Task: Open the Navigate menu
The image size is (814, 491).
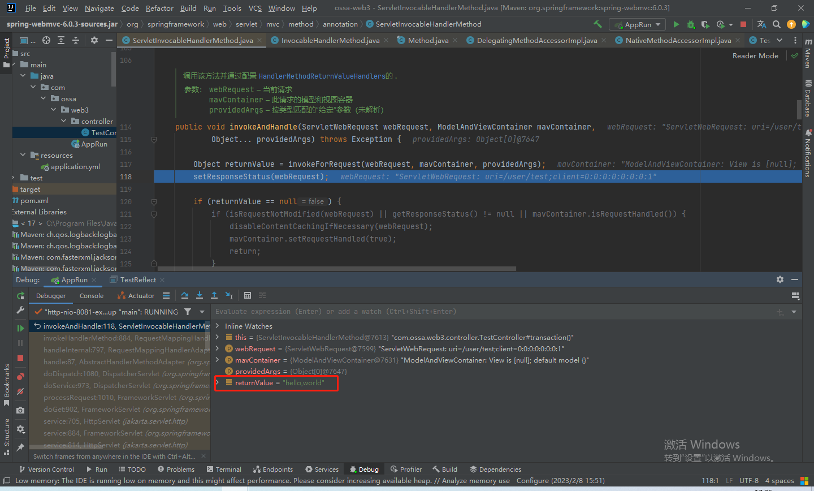Action: (99, 8)
